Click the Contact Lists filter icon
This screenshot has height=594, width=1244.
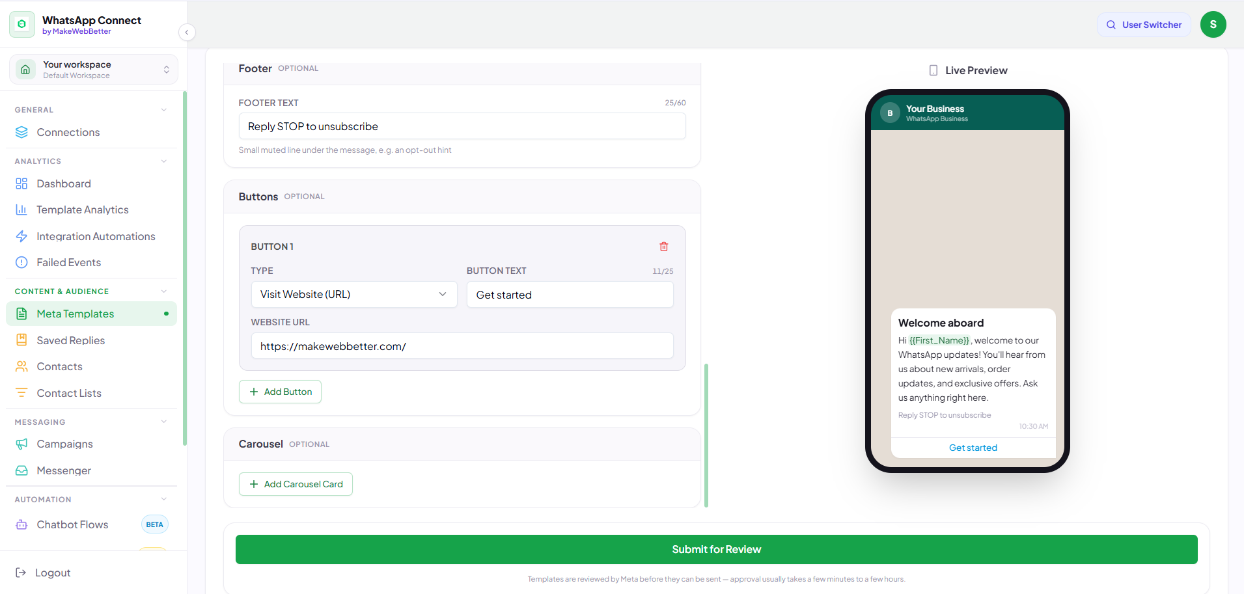(21, 393)
